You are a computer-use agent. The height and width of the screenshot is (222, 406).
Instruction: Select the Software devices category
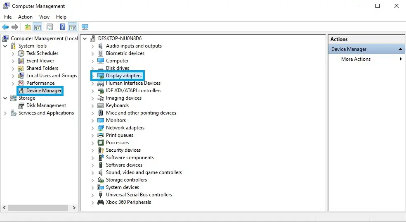coord(124,165)
